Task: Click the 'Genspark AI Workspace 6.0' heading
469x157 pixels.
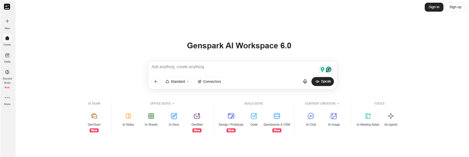Action: pyautogui.click(x=239, y=45)
